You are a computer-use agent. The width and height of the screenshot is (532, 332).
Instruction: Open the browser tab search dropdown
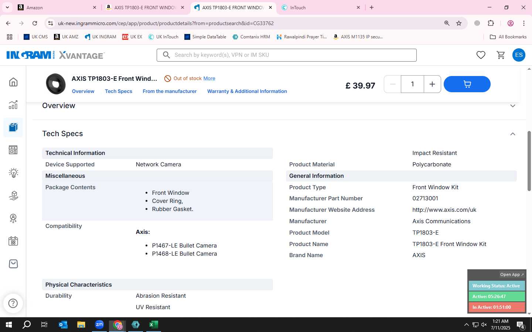[x=7, y=7]
